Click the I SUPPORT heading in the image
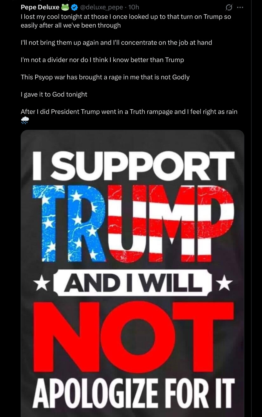This screenshot has height=417, width=262. point(133,165)
